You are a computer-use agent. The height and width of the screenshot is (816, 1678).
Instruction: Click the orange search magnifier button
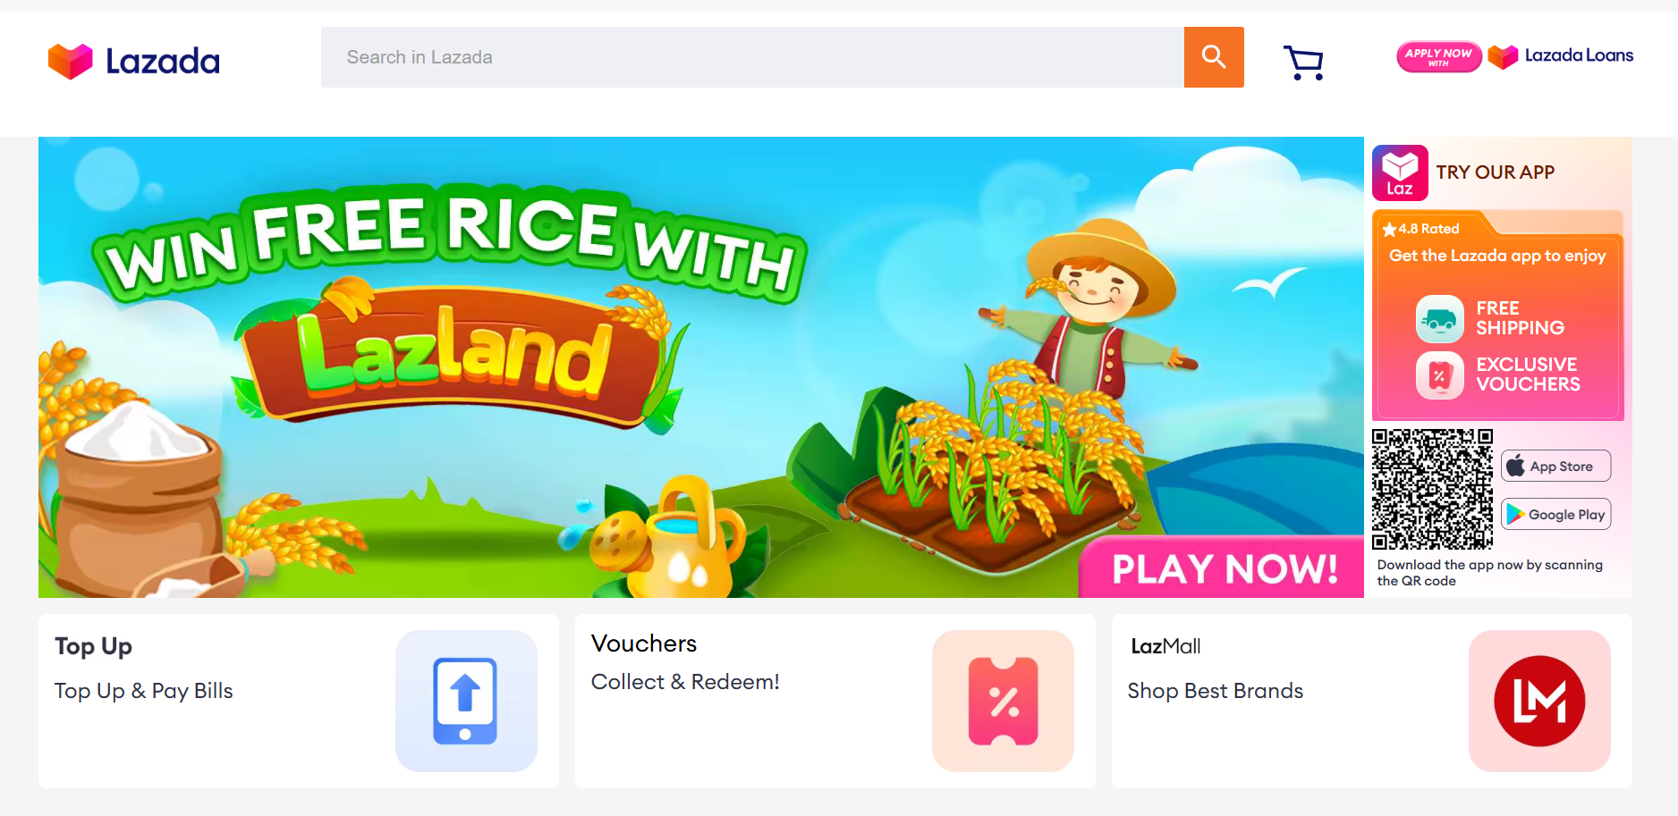(1214, 57)
